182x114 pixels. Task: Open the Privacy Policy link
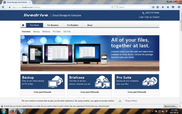click(x=131, y=101)
